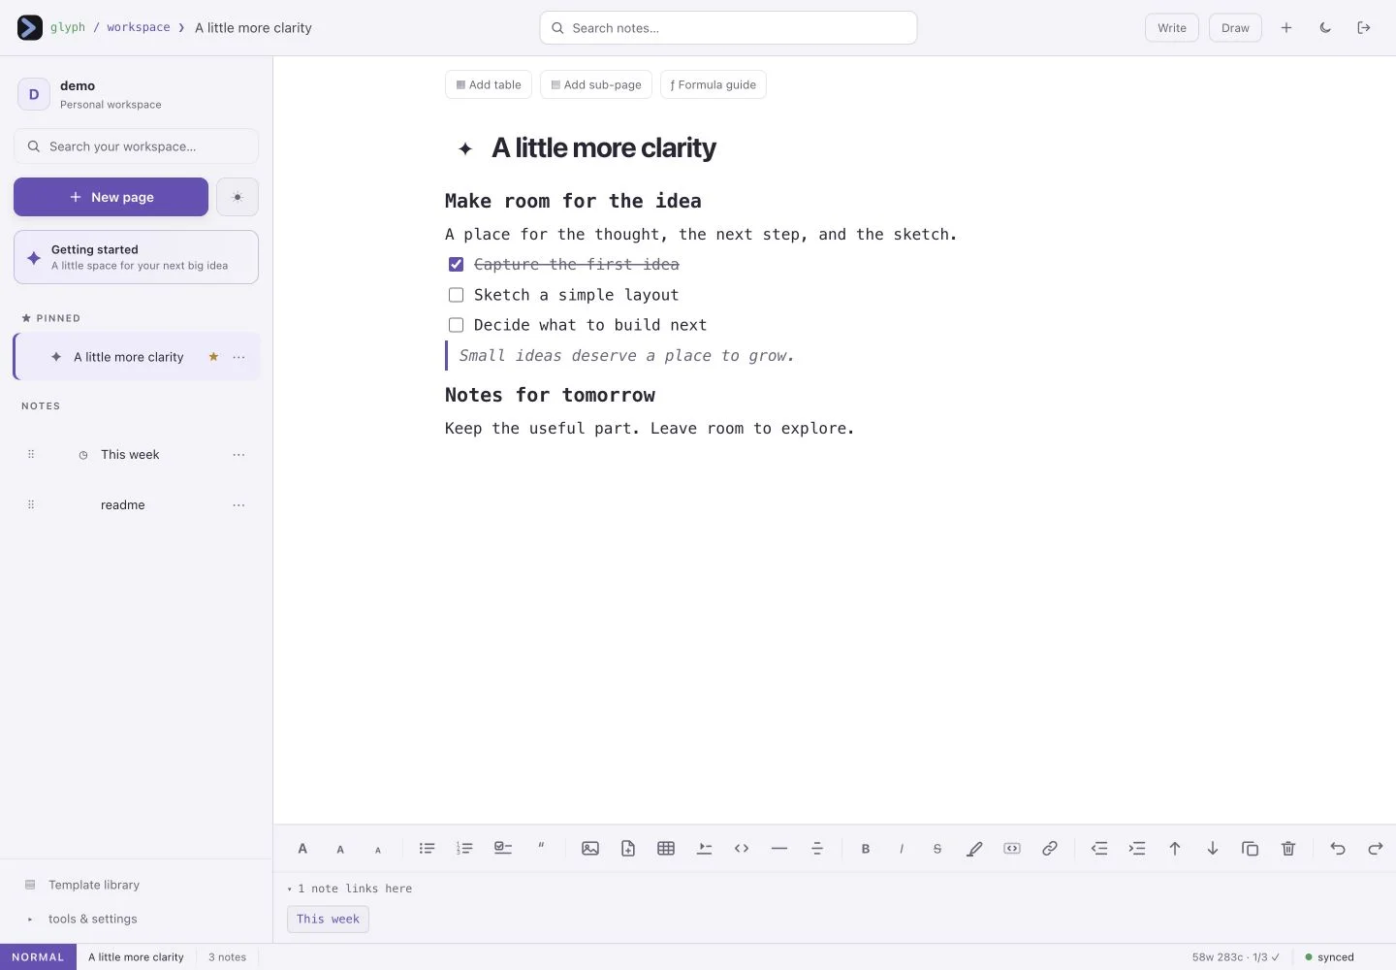This screenshot has height=970, width=1396.
Task: Insert a table from the bottom toolbar
Action: (666, 849)
